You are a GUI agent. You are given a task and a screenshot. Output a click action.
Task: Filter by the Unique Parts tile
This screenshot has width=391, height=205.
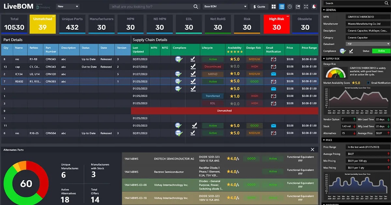point(72,24)
